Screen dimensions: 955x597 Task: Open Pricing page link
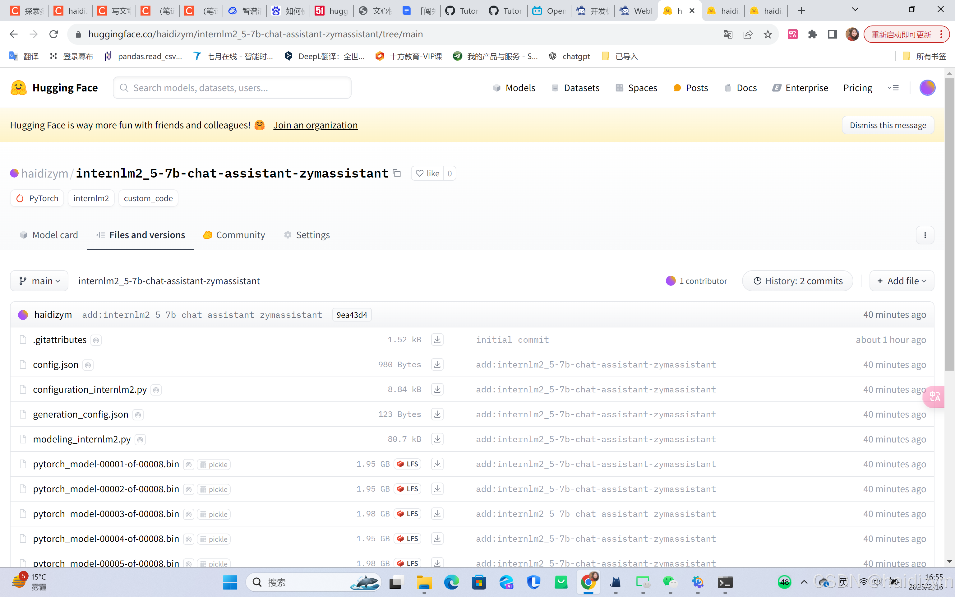[857, 88]
